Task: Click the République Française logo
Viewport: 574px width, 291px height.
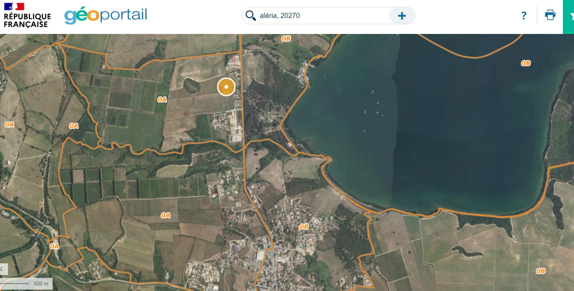Action: [x=27, y=15]
